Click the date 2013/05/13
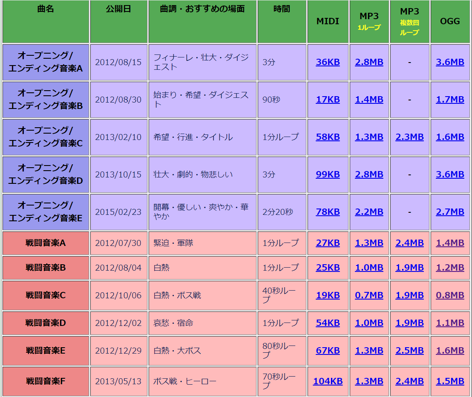Screen dimensions: 472x397 tap(118, 381)
